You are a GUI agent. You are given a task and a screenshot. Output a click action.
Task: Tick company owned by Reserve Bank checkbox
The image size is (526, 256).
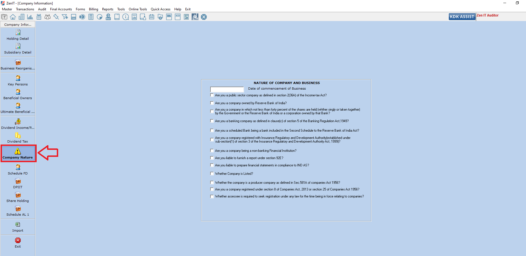coord(212,103)
